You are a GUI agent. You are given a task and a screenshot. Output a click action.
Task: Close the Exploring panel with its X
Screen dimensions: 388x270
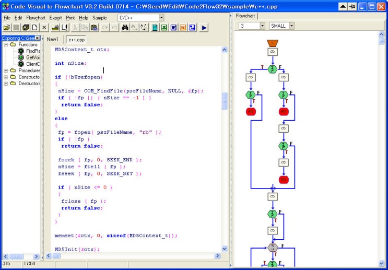(37, 38)
